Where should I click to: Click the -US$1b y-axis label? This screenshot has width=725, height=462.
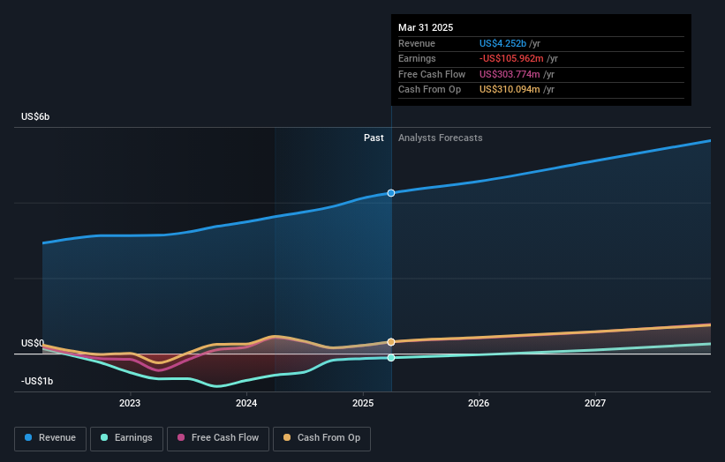[37, 381]
